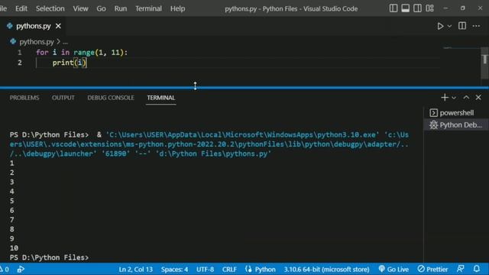489x275 pixels.
Task: Switch to the OUTPUT panel tab
Action: pos(63,98)
